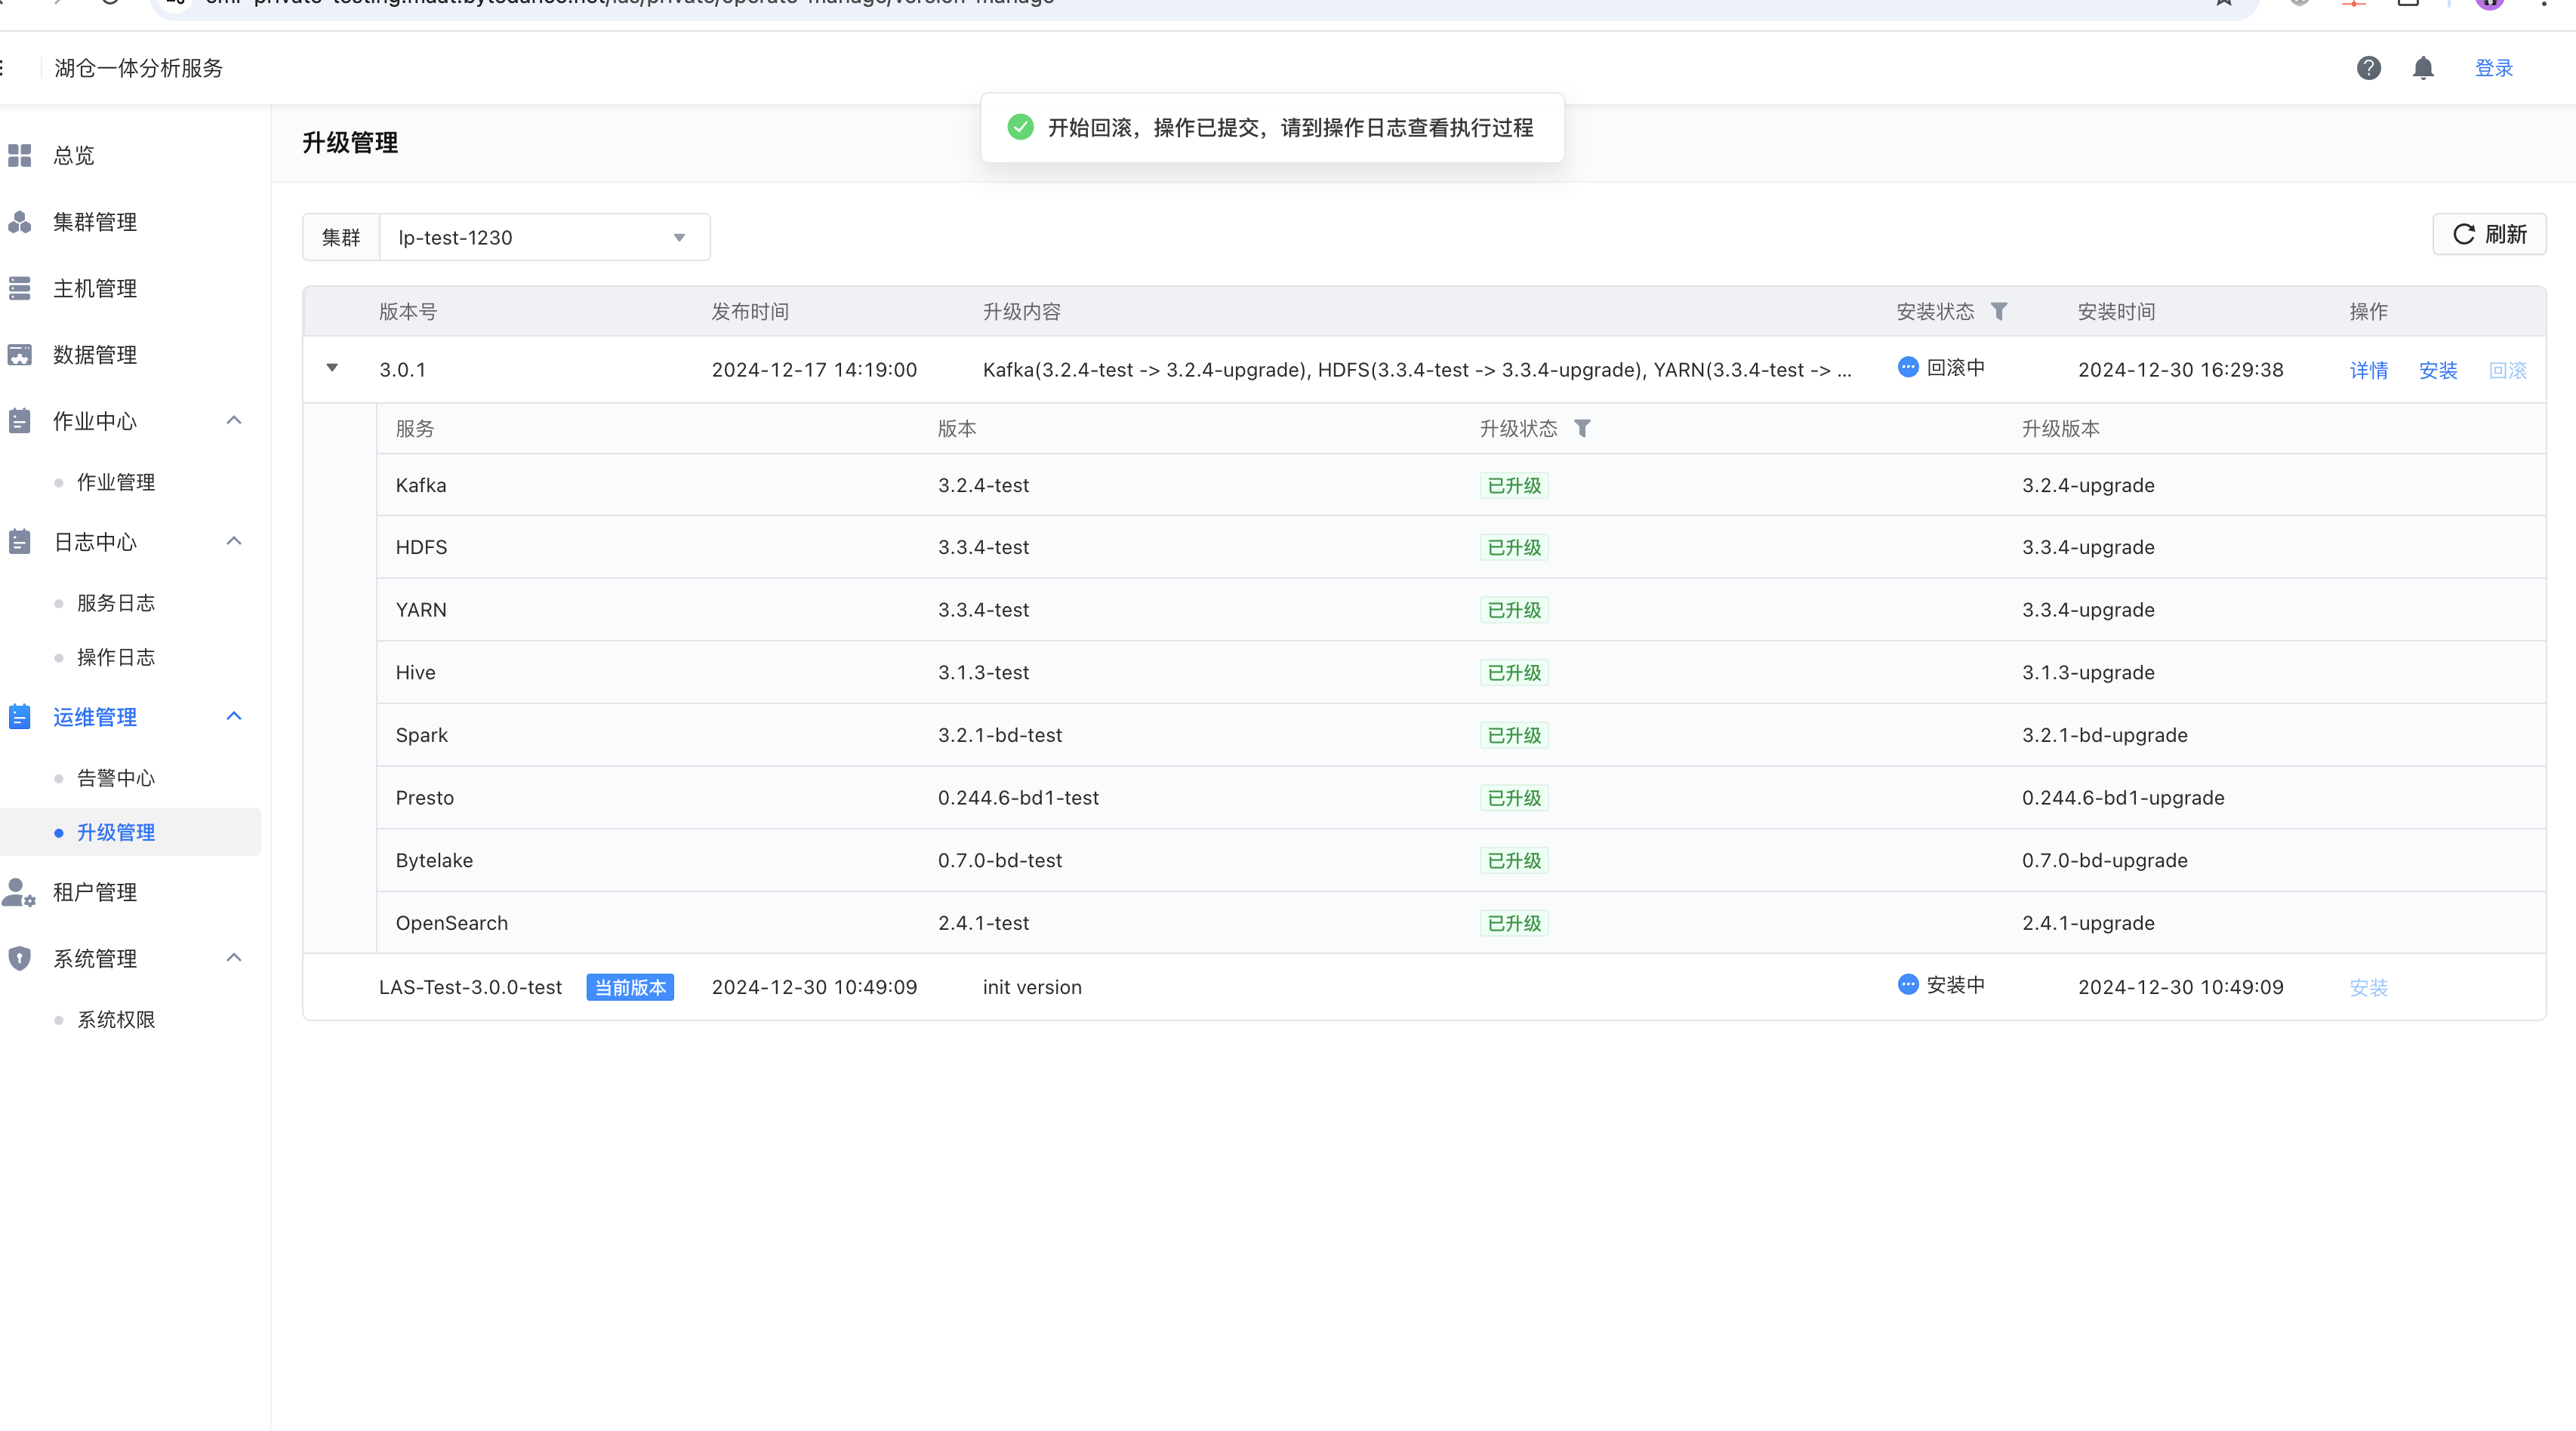Filter by 安装状态 funnel icon

click(x=1999, y=311)
